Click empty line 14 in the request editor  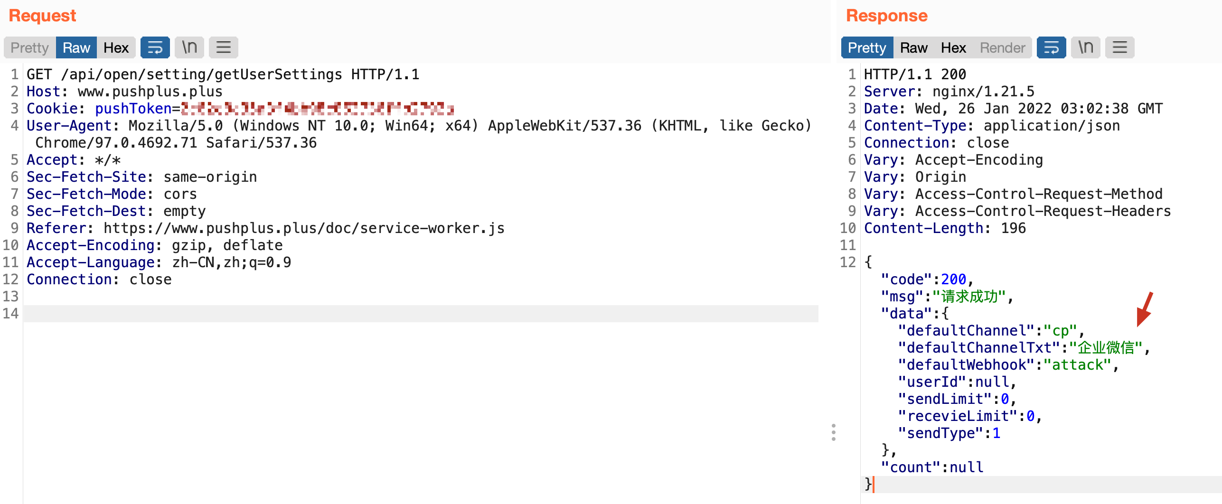pos(421,314)
